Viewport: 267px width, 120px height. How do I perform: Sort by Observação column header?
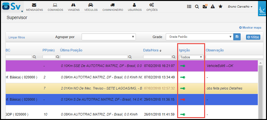pyautogui.click(x=215, y=50)
